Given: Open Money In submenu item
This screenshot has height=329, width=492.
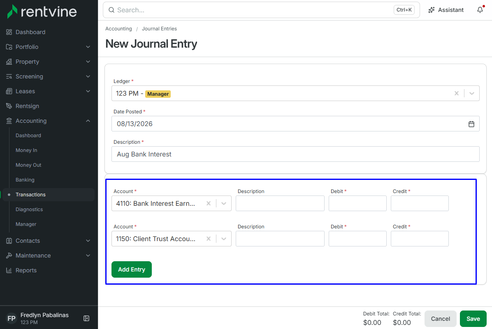Looking at the screenshot, I should point(26,150).
